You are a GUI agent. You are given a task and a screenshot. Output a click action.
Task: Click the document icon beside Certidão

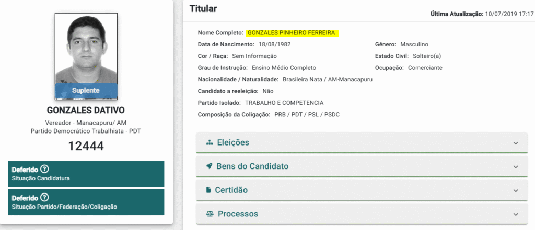(208, 190)
